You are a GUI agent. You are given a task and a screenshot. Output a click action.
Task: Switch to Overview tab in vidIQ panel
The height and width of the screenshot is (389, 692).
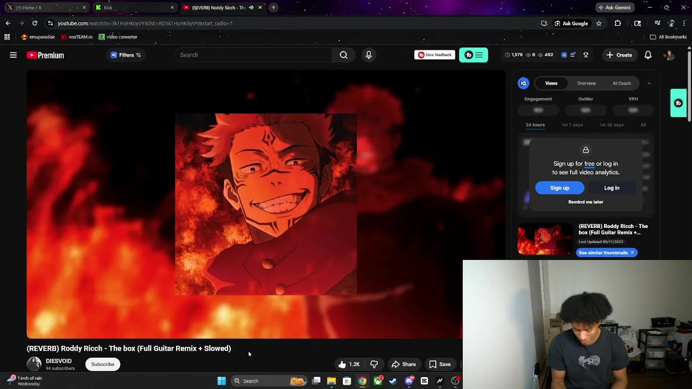pos(586,83)
